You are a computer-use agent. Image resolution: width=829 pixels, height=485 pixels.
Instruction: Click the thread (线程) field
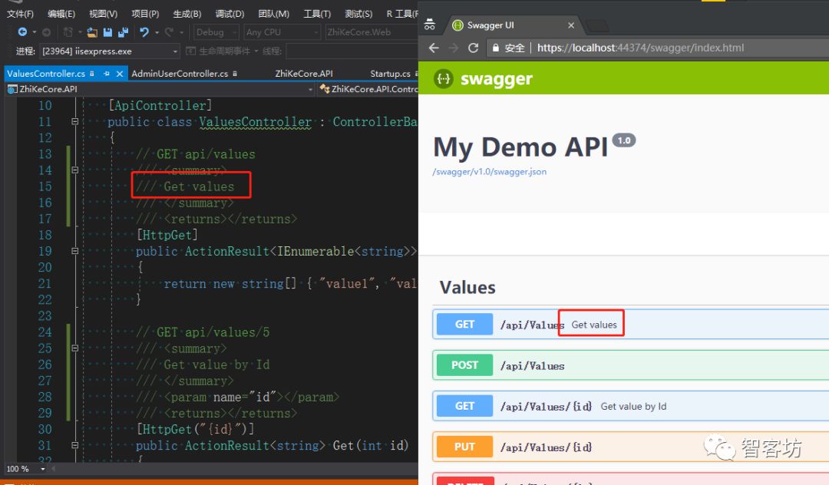[352, 51]
